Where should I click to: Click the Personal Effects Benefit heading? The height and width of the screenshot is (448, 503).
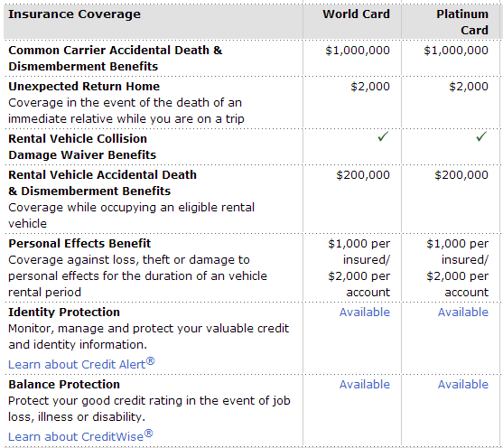coord(79,244)
